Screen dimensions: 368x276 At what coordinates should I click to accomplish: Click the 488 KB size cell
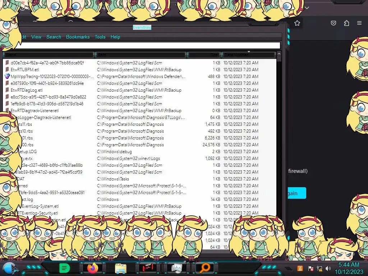tap(214, 77)
